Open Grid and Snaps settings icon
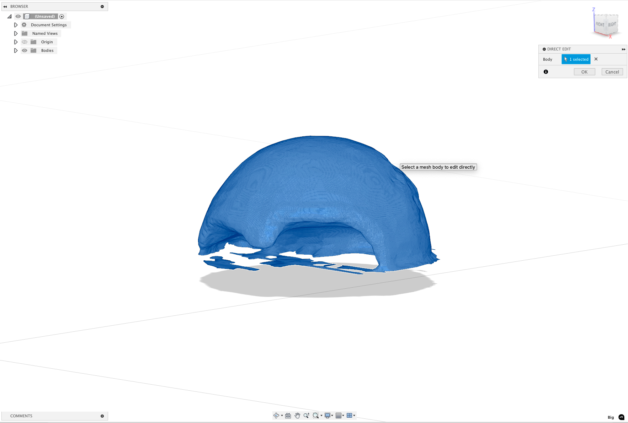The width and height of the screenshot is (628, 423). click(339, 416)
